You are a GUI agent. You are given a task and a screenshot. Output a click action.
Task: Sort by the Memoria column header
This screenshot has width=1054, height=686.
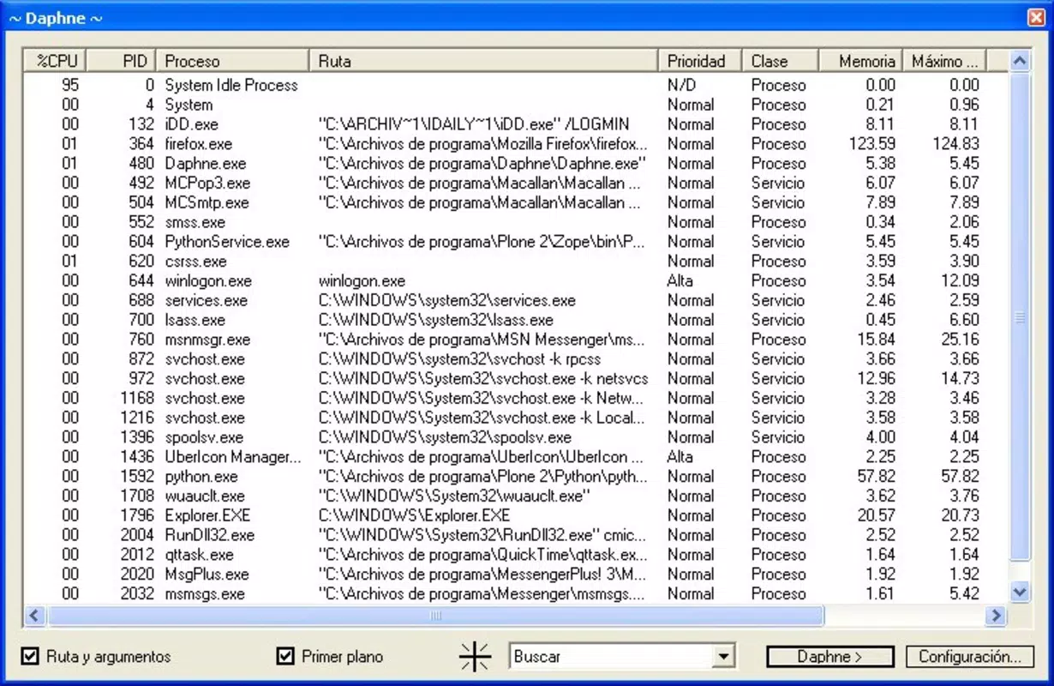click(x=859, y=61)
